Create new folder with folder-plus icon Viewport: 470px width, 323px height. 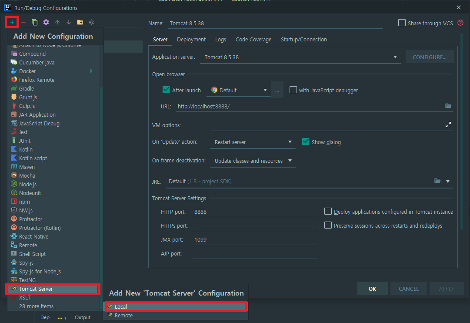point(80,22)
